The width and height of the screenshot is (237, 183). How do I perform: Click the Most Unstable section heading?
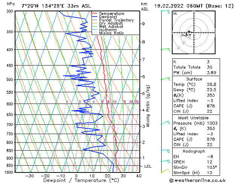(193, 118)
